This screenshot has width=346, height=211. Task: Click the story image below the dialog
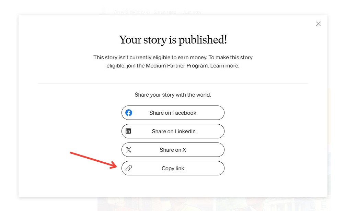pos(213,204)
